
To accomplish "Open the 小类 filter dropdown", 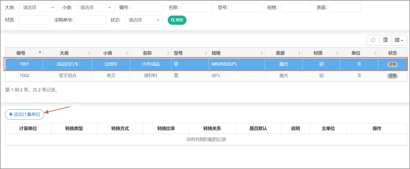I will pos(96,8).
